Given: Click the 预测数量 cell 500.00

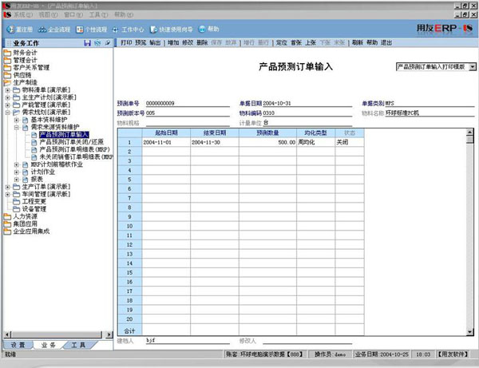Looking at the screenshot, I should click(x=267, y=143).
